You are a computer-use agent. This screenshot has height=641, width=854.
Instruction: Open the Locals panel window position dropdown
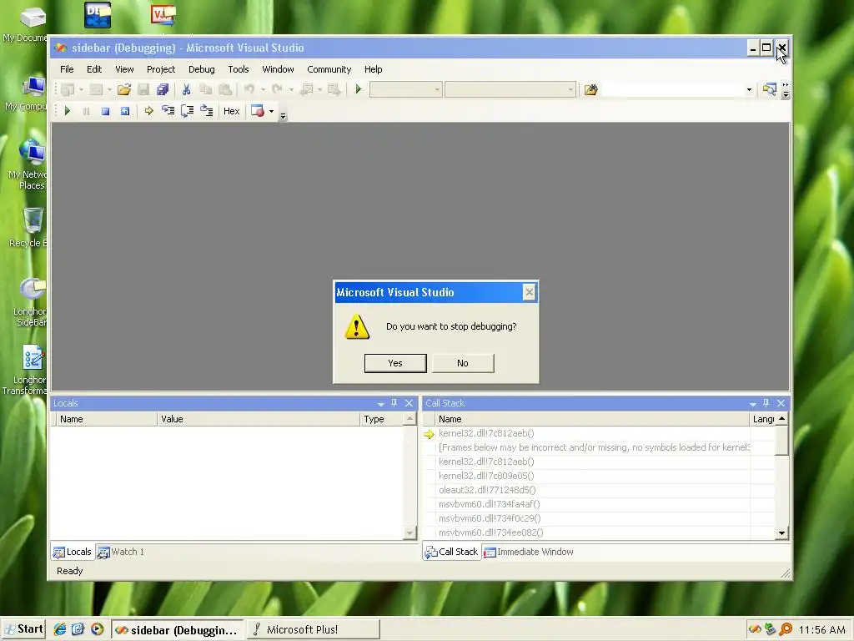[380, 404]
